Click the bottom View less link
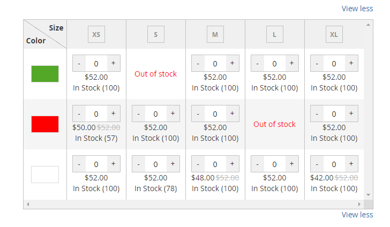 click(357, 215)
